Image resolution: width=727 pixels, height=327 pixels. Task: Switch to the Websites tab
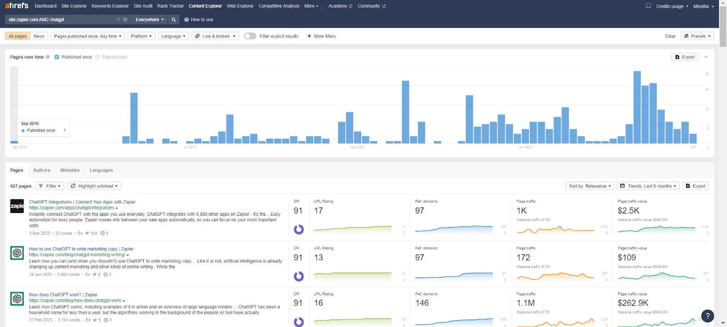pos(70,170)
